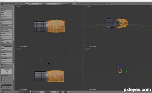The image size is (152, 93).
Task: Open viewport shading selector
Action: (31, 92)
